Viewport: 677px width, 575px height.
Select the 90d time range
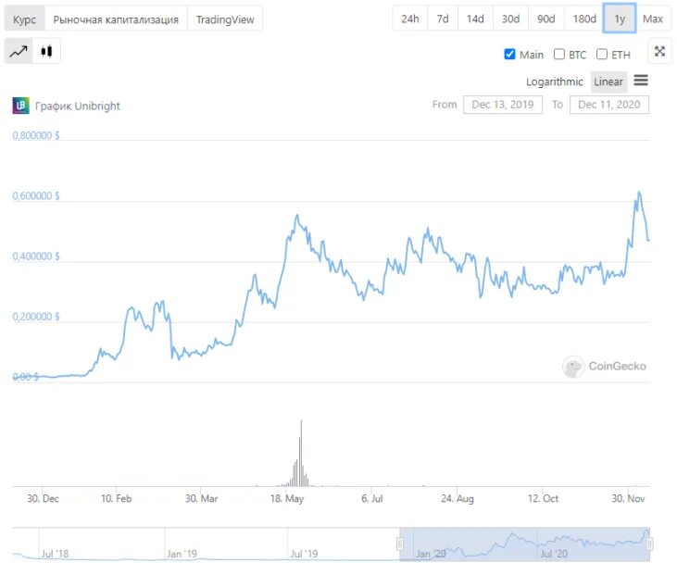(545, 19)
